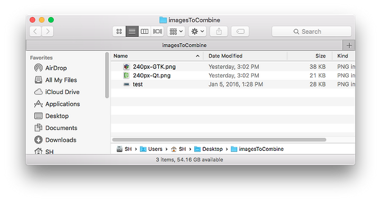Screen dimensions: 381x202
Task: Open the Action gear menu
Action: pos(197,32)
